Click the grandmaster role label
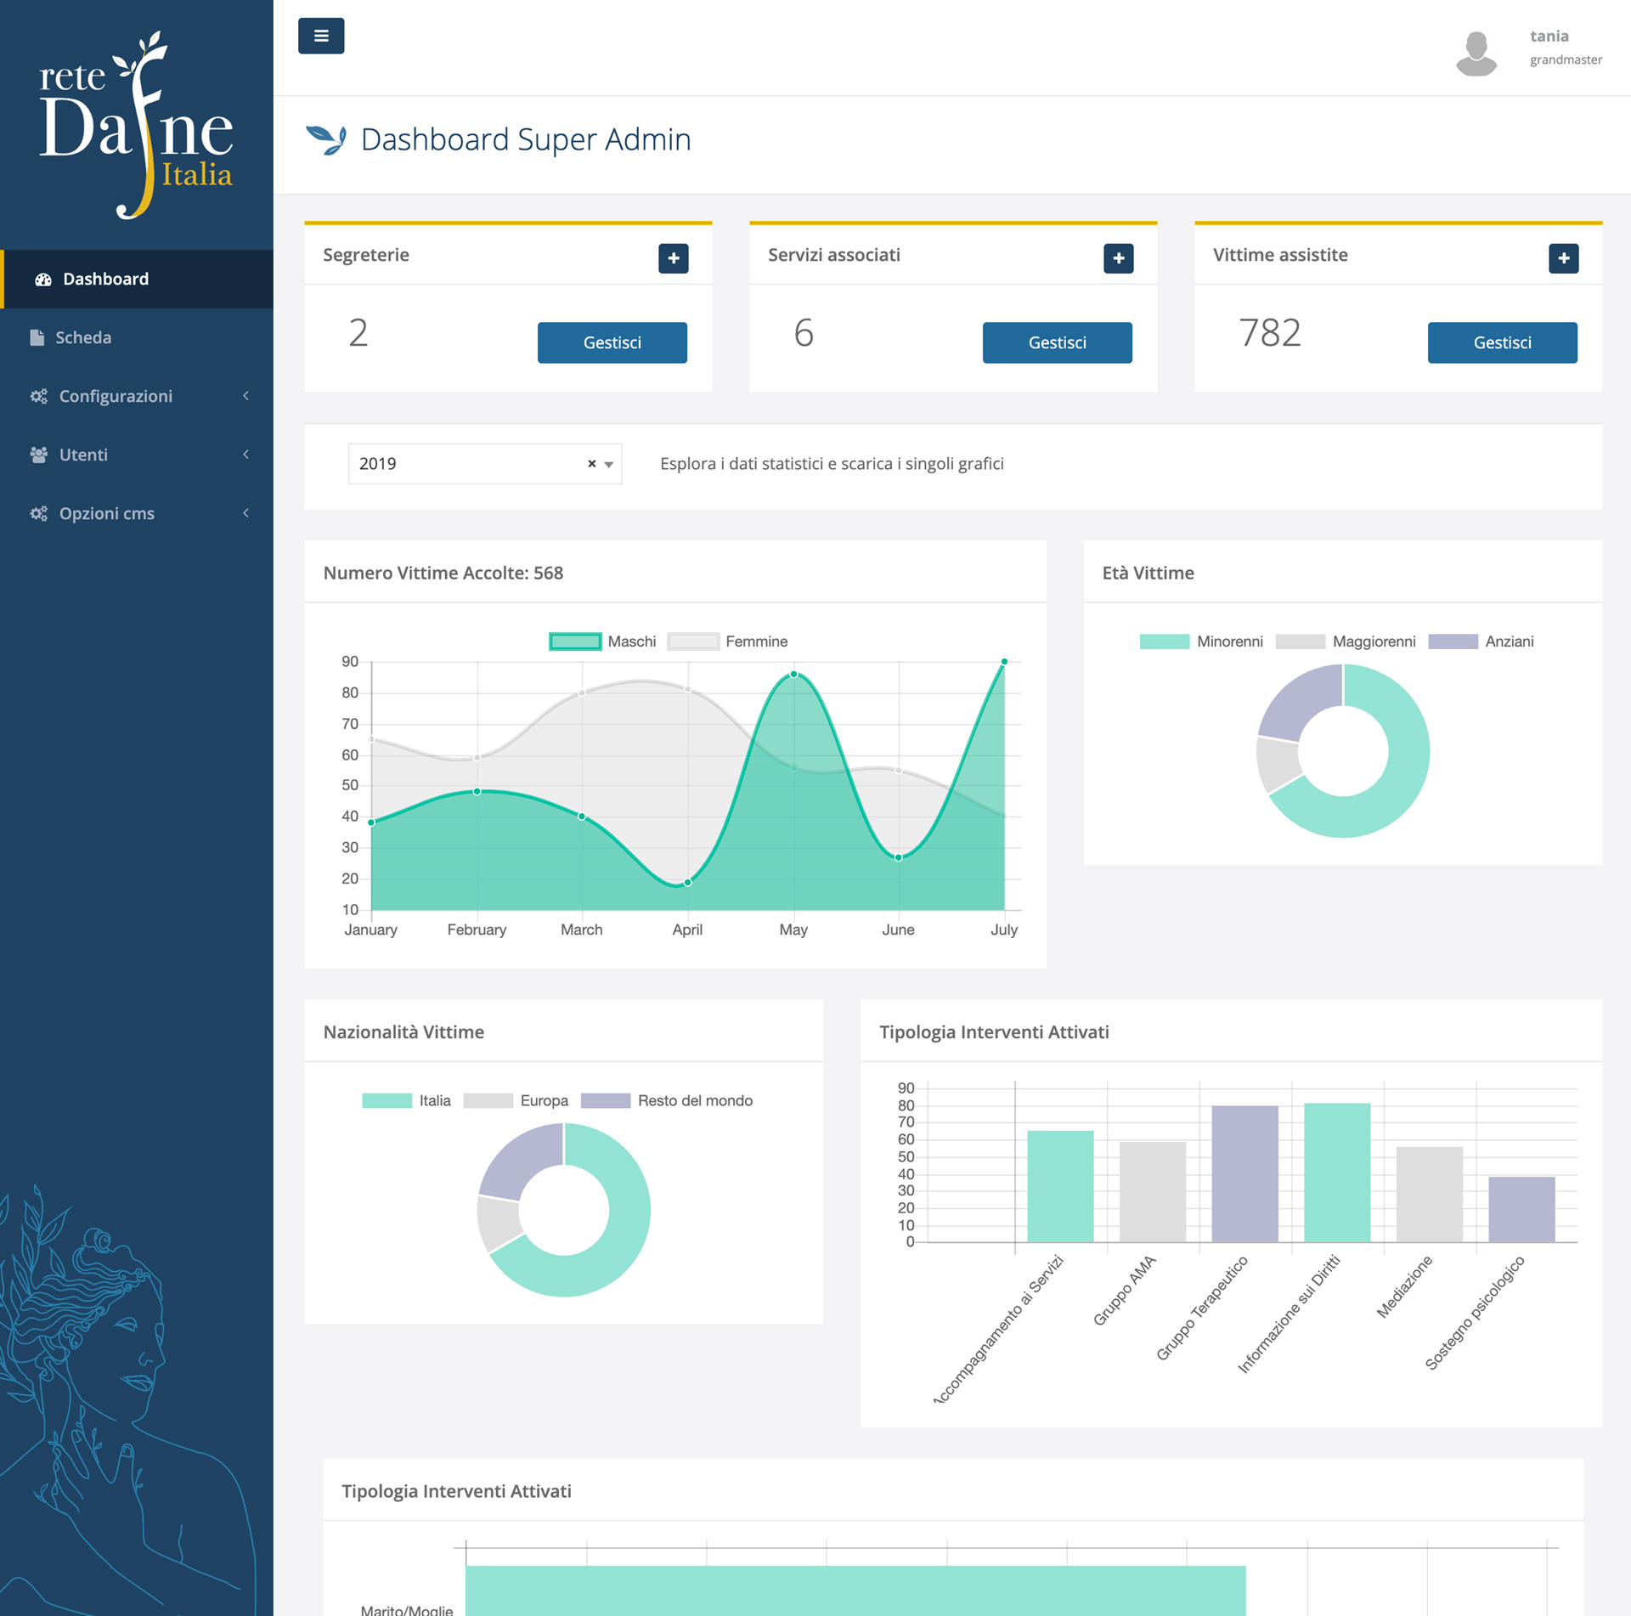Image resolution: width=1631 pixels, height=1616 pixels. [1566, 60]
